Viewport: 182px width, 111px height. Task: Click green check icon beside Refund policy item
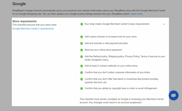click(x=82, y=57)
